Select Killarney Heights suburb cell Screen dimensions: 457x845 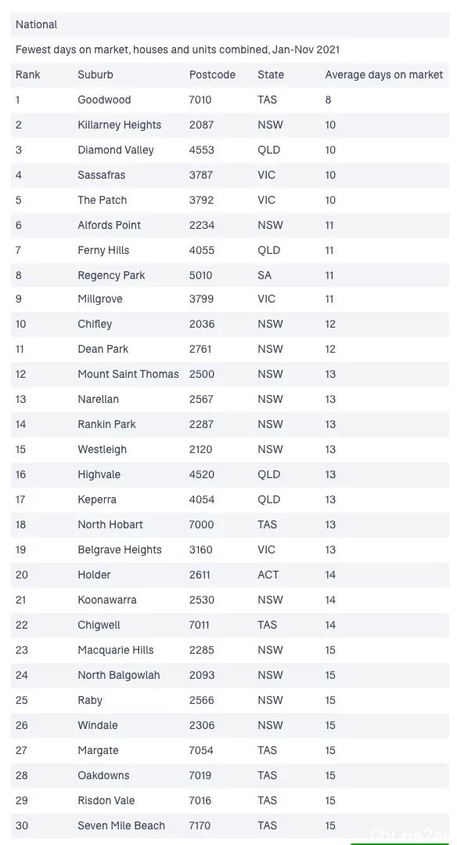pyautogui.click(x=120, y=125)
